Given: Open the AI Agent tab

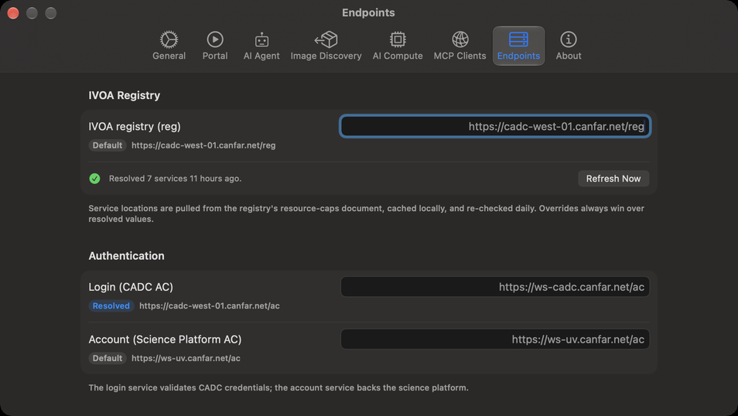Looking at the screenshot, I should coord(261,46).
